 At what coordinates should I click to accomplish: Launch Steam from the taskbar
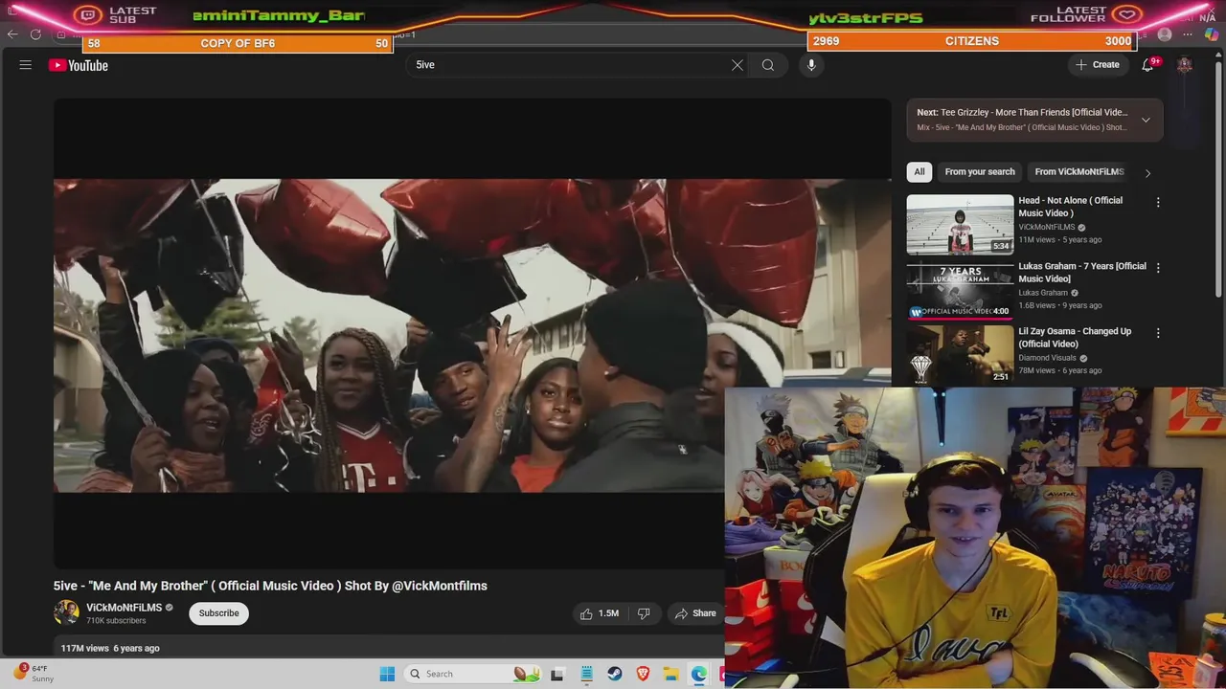614,674
